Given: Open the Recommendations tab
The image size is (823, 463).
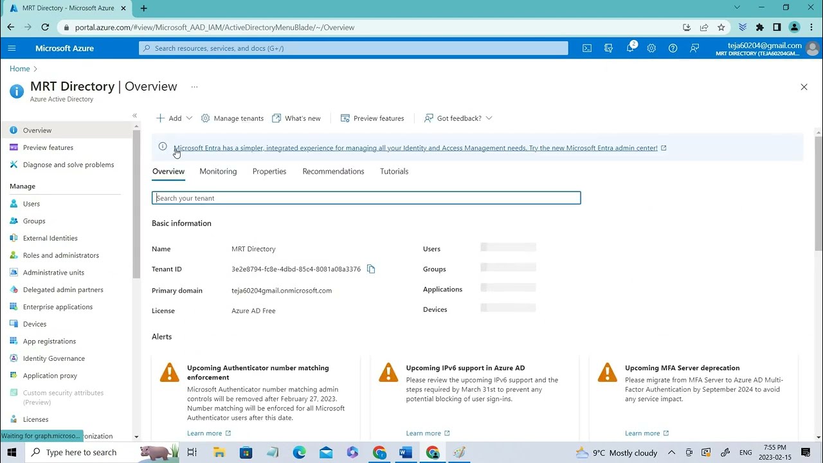Looking at the screenshot, I should pos(333,171).
